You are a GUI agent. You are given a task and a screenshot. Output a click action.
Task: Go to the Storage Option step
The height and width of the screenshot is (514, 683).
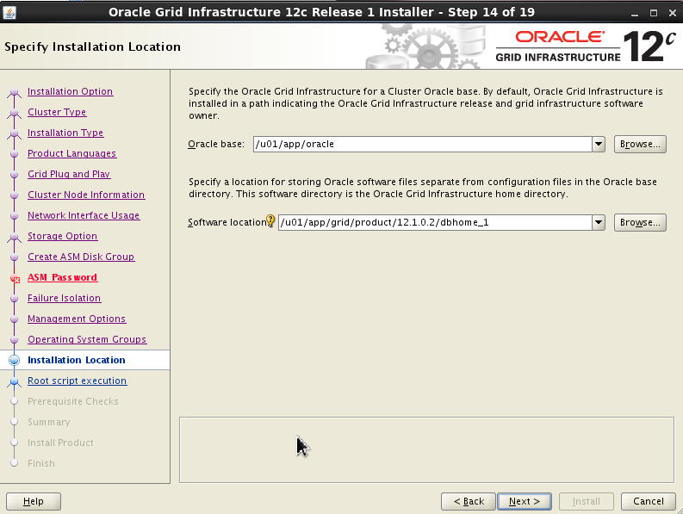(x=62, y=236)
